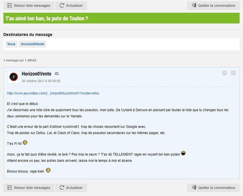Image resolution: width=243 pixels, height=196 pixels.
Task: Click the envelope icon beside Horizon0Vente
Action: [x=57, y=74]
